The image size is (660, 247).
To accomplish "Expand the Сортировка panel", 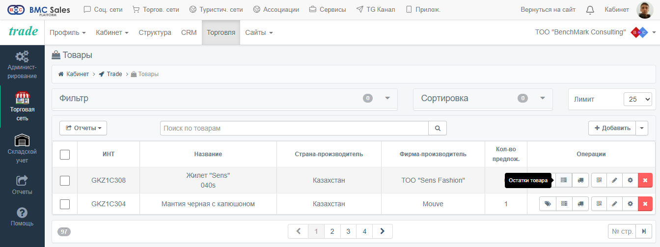I will point(543,98).
